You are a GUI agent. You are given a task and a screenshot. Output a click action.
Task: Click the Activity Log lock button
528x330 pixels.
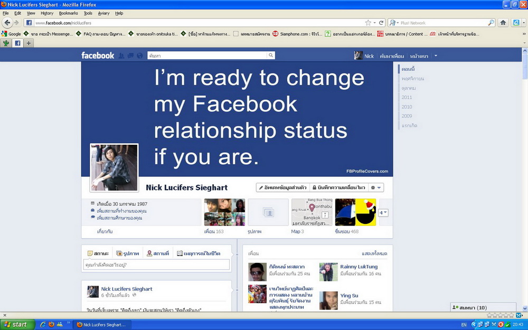(339, 187)
